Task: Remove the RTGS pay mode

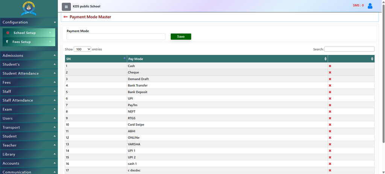Action: [x=330, y=118]
